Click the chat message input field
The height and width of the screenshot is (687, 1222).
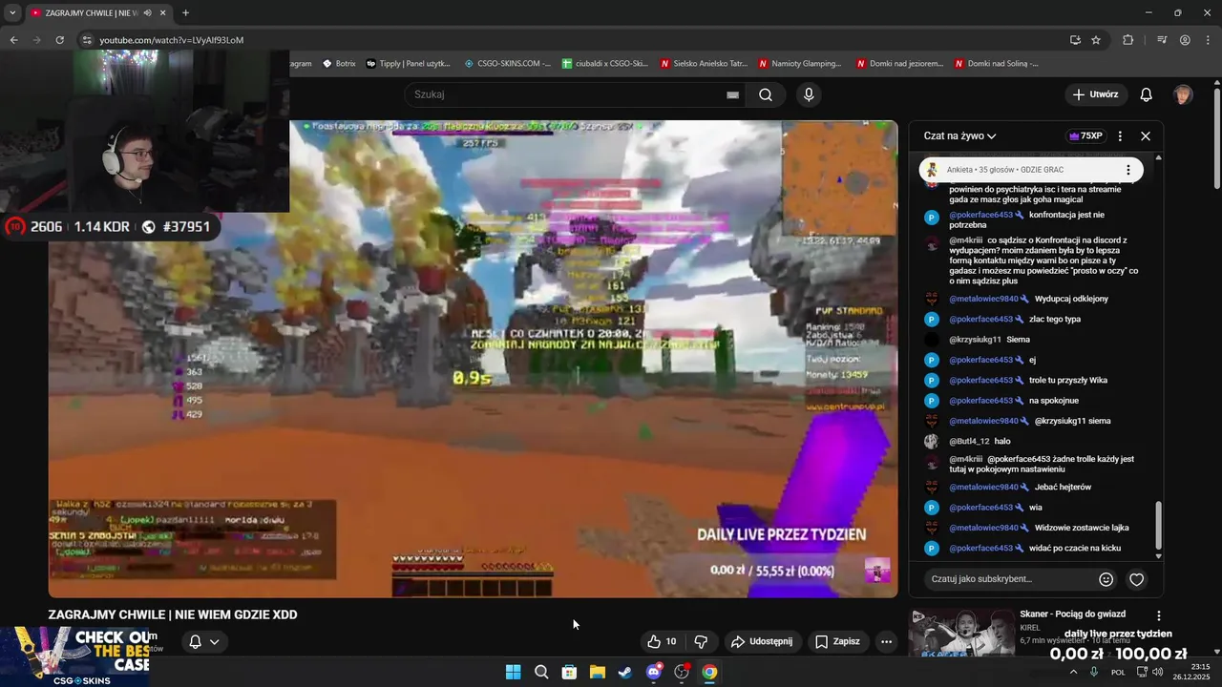1010,578
